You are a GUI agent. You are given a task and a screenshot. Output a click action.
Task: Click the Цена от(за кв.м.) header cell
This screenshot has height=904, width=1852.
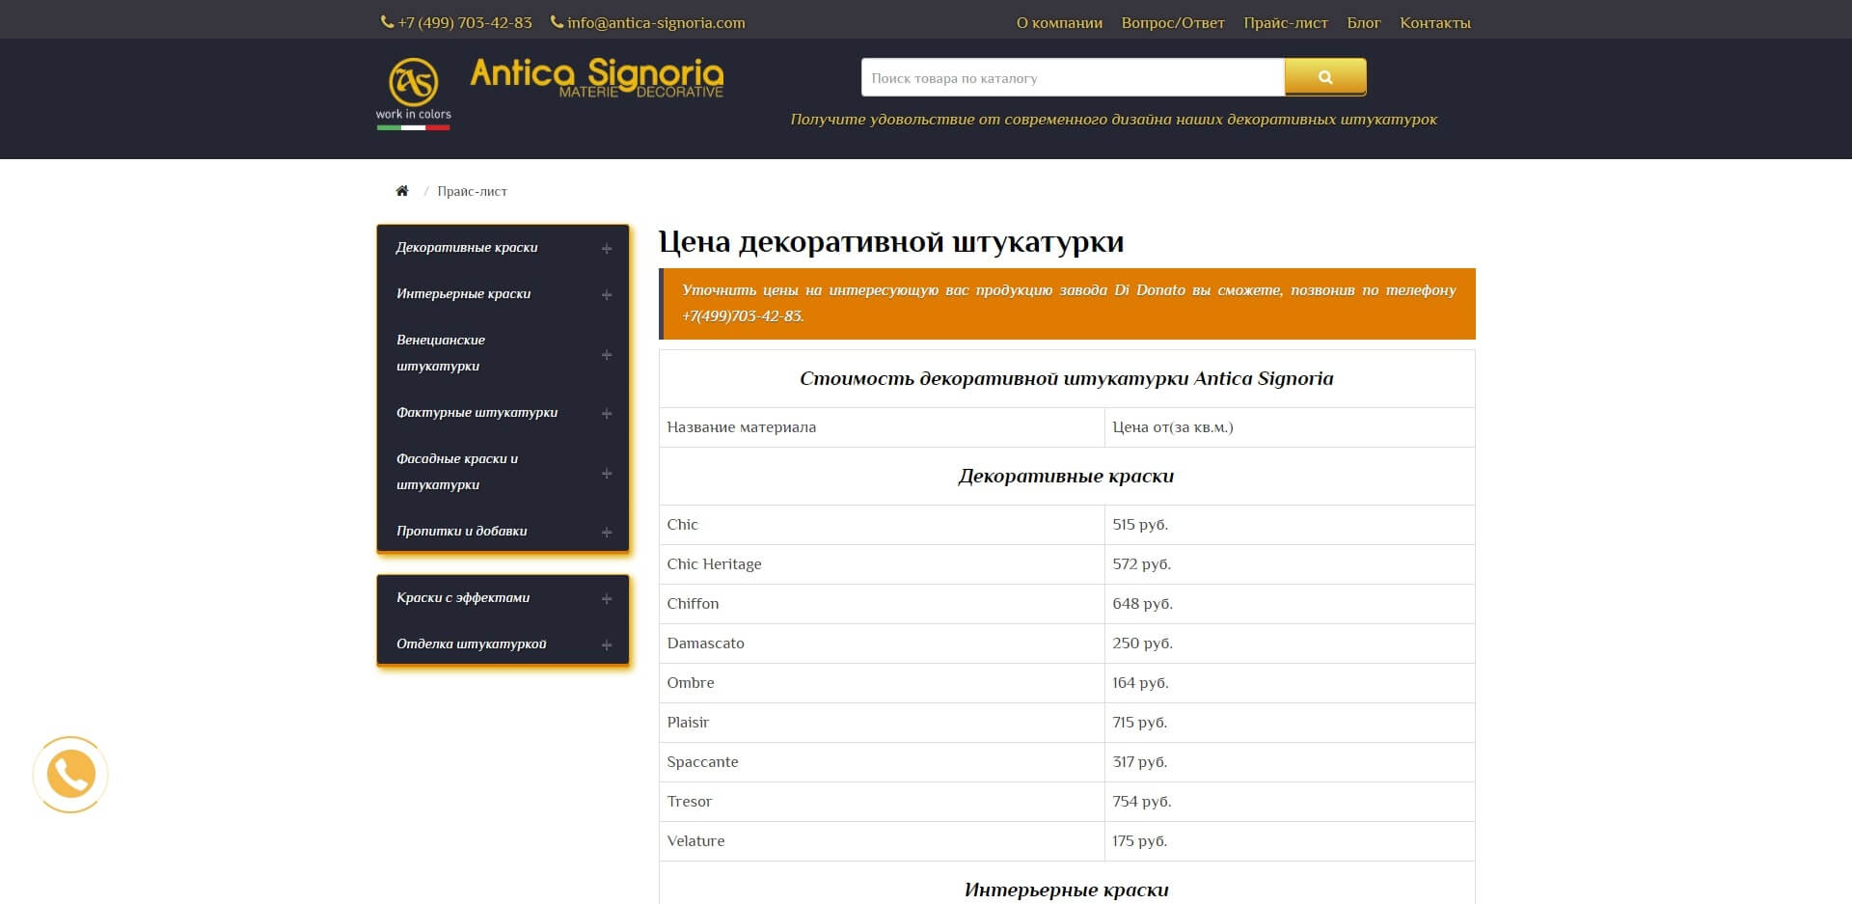point(1290,427)
